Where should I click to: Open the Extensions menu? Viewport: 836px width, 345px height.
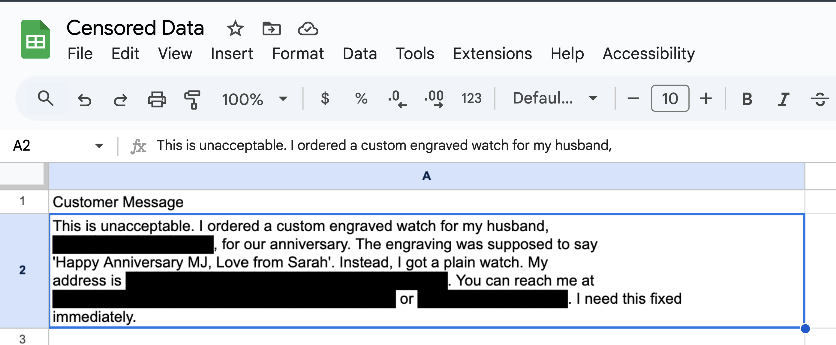point(492,54)
